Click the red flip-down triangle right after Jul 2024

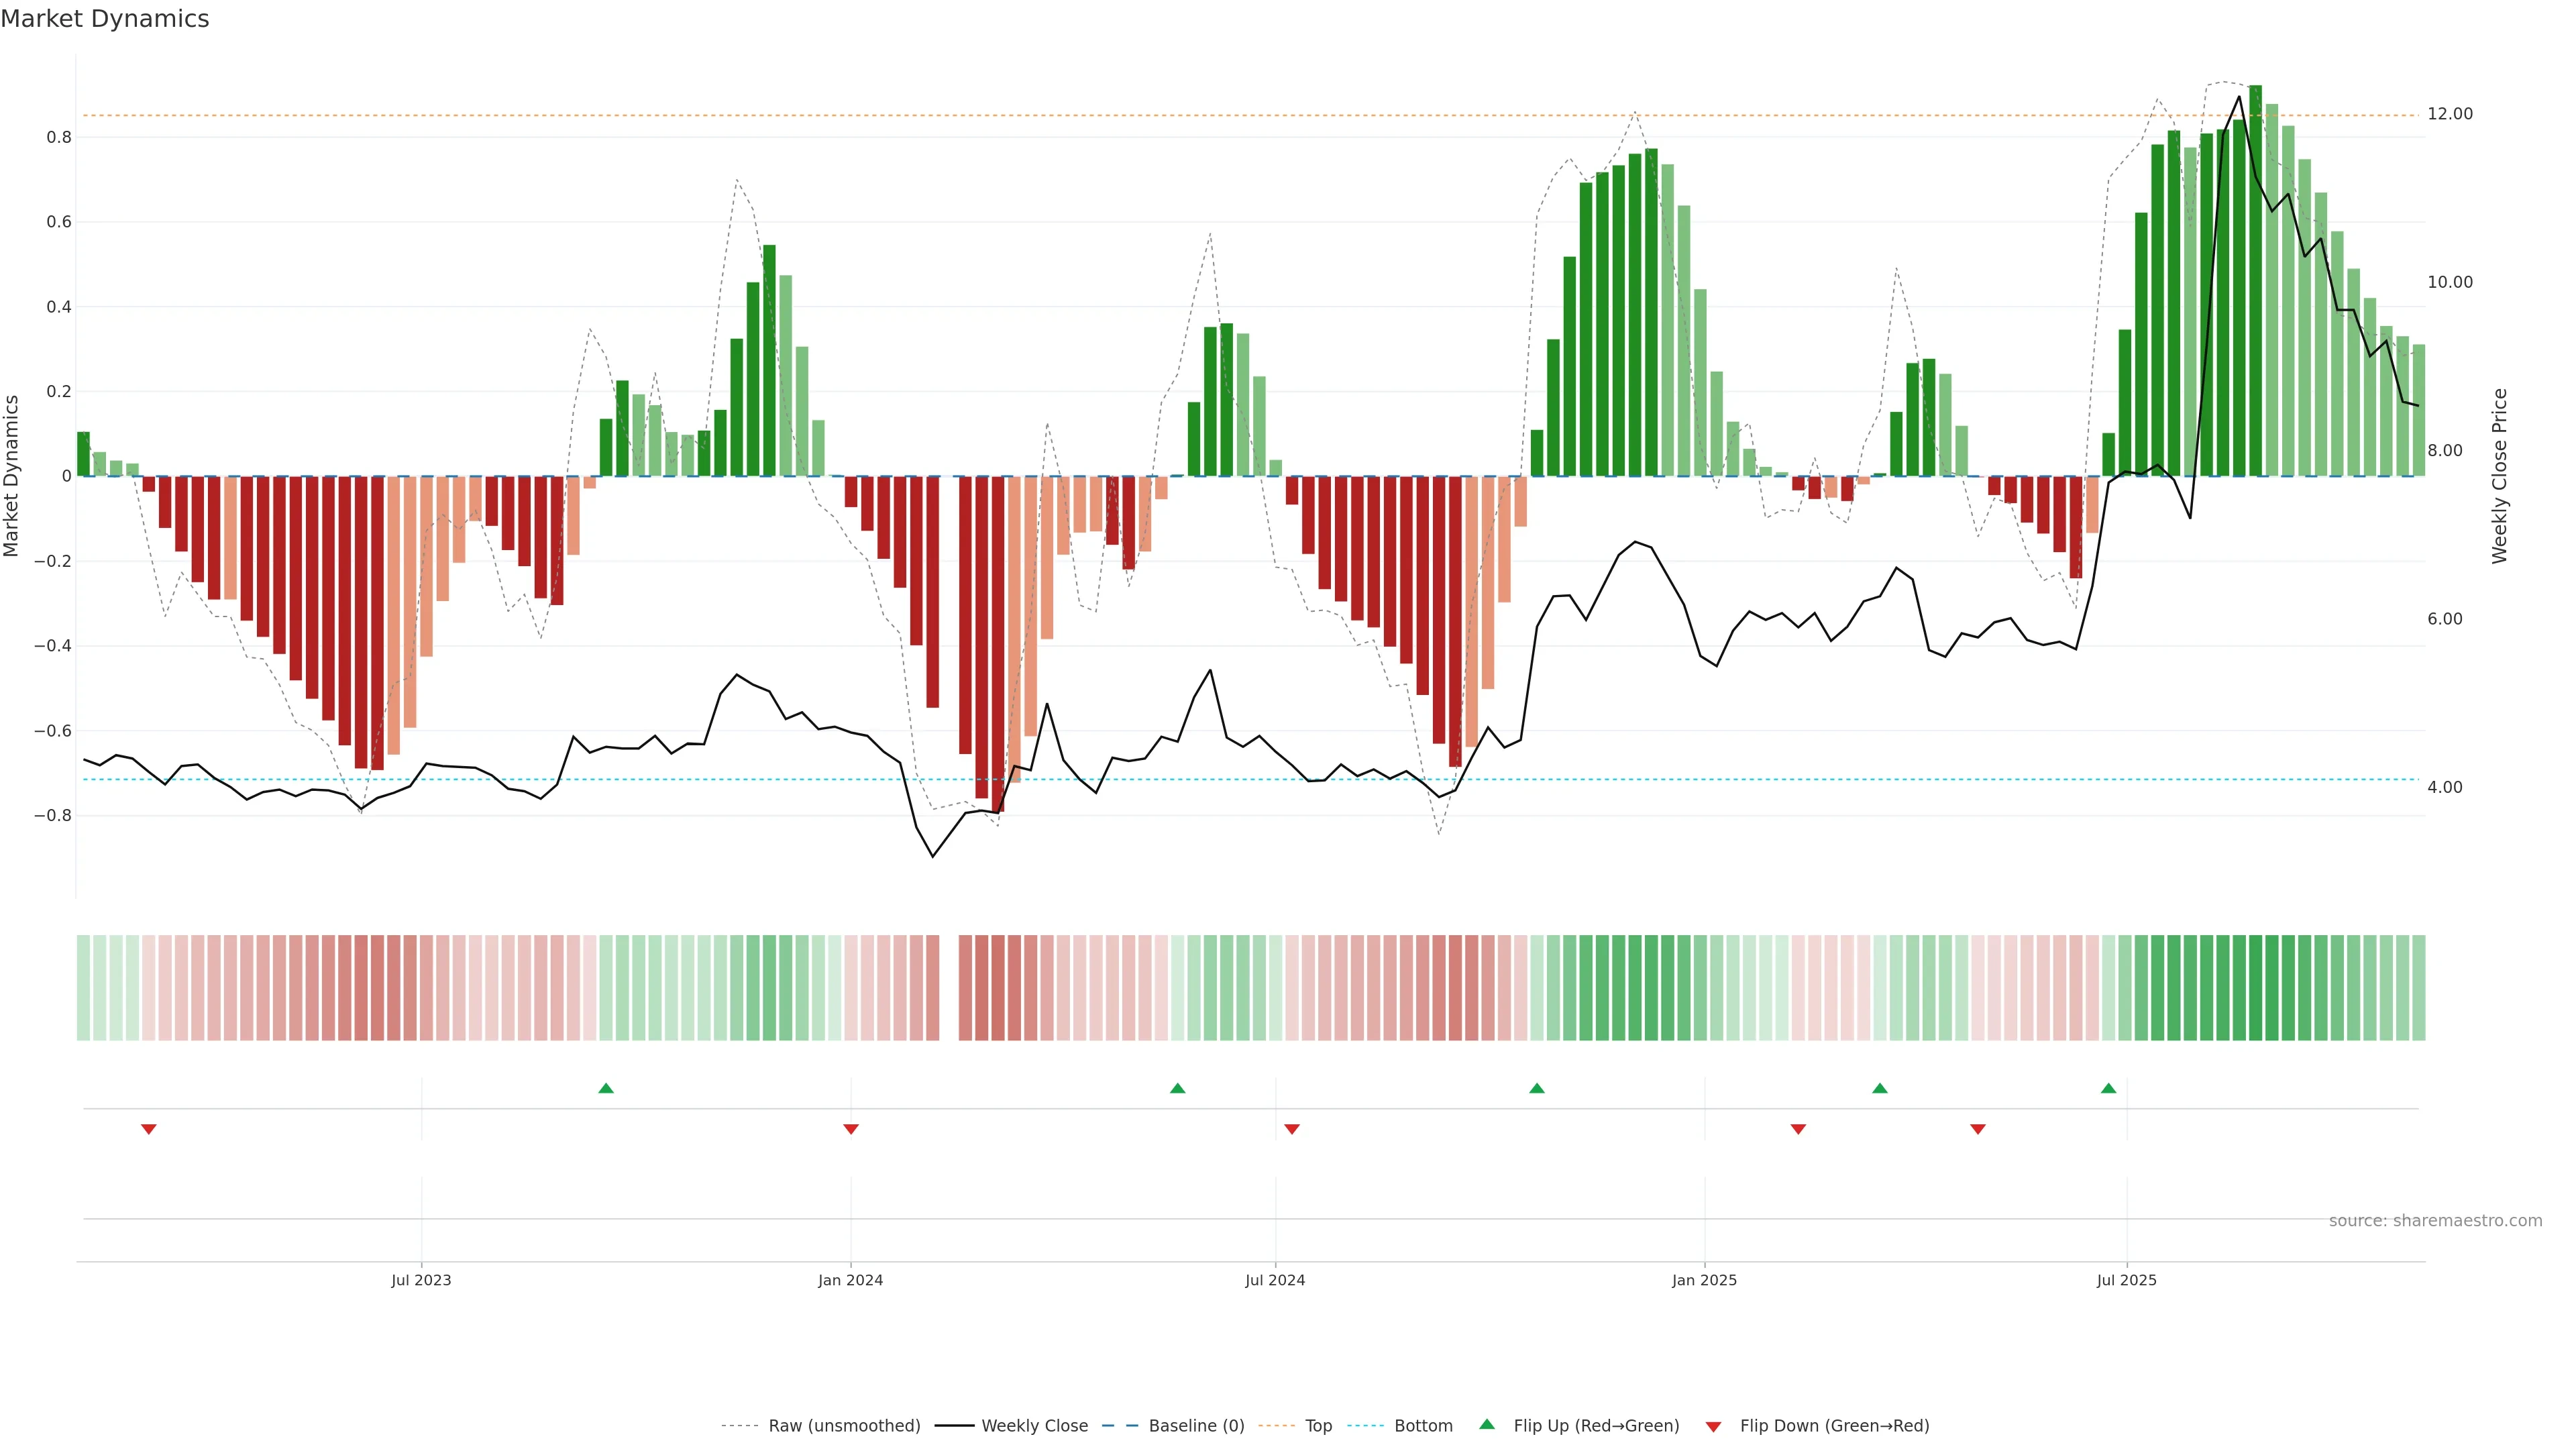[1291, 1129]
